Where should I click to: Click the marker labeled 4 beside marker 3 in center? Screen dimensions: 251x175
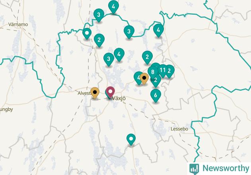[x=119, y=55]
